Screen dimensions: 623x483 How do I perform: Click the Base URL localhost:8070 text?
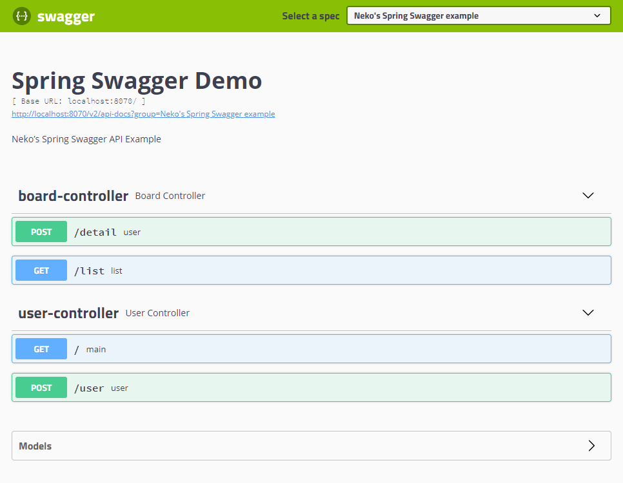(x=79, y=101)
